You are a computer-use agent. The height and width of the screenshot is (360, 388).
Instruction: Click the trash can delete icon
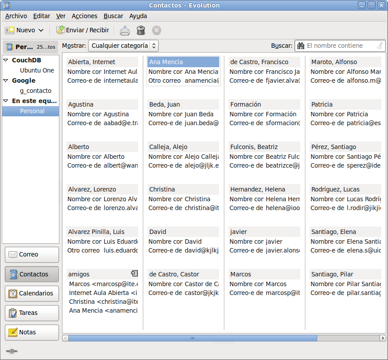[x=141, y=30]
